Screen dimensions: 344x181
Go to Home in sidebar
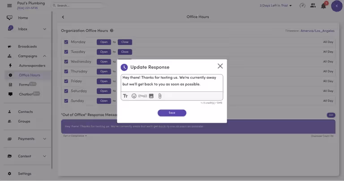point(23,18)
